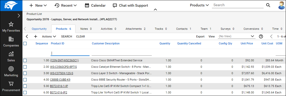Viewport: 286px width, 96px height.
Task: Open the Attachments tab
Action: pos(136,29)
